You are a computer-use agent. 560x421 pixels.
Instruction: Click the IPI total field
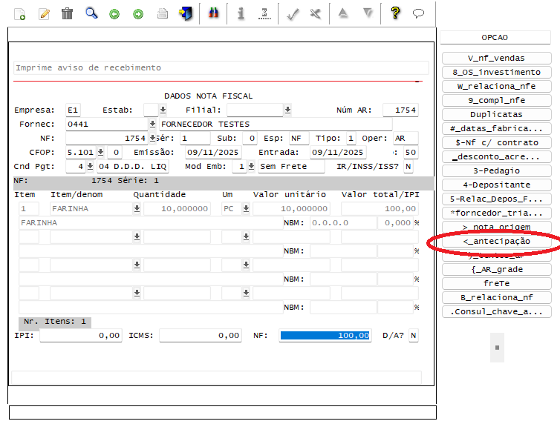81,336
